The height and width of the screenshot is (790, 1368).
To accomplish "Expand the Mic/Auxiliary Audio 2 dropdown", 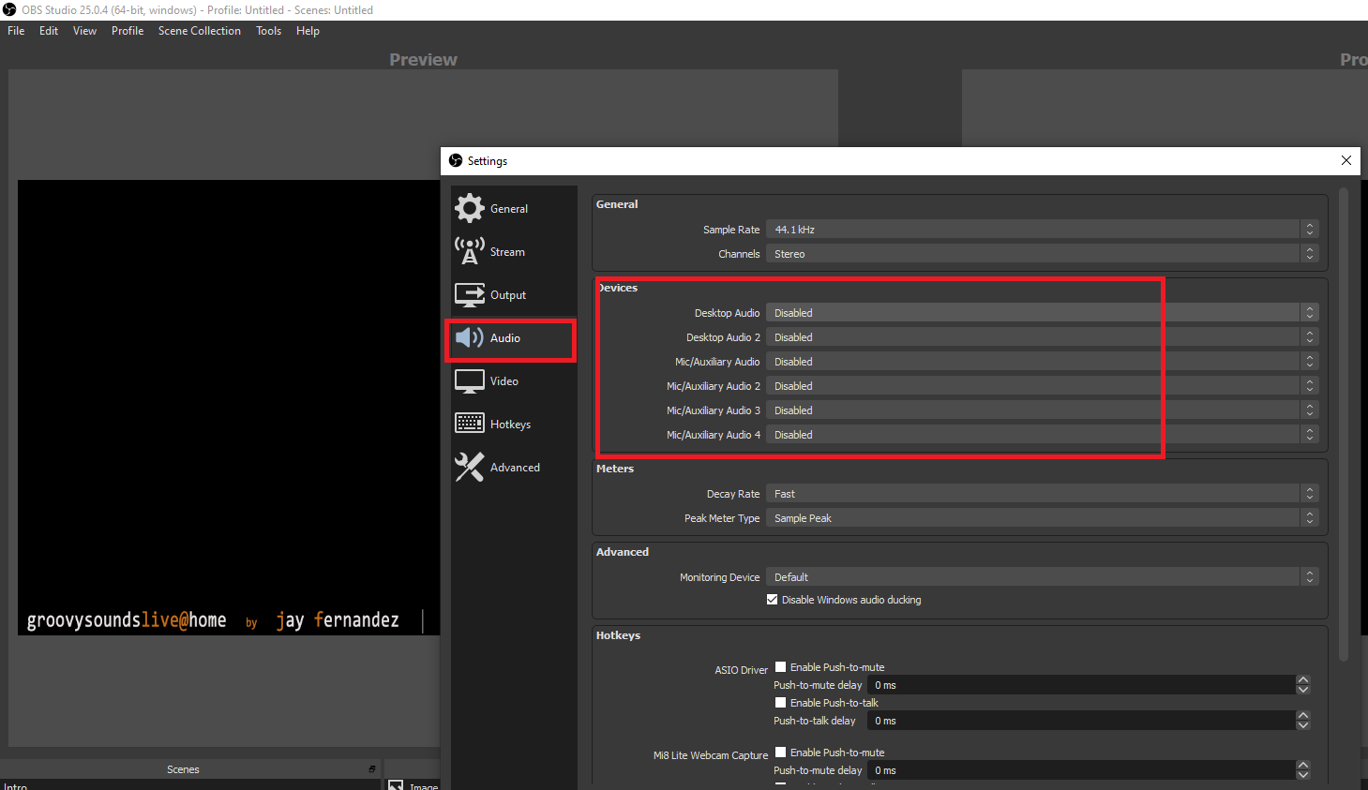I will 1042,386.
